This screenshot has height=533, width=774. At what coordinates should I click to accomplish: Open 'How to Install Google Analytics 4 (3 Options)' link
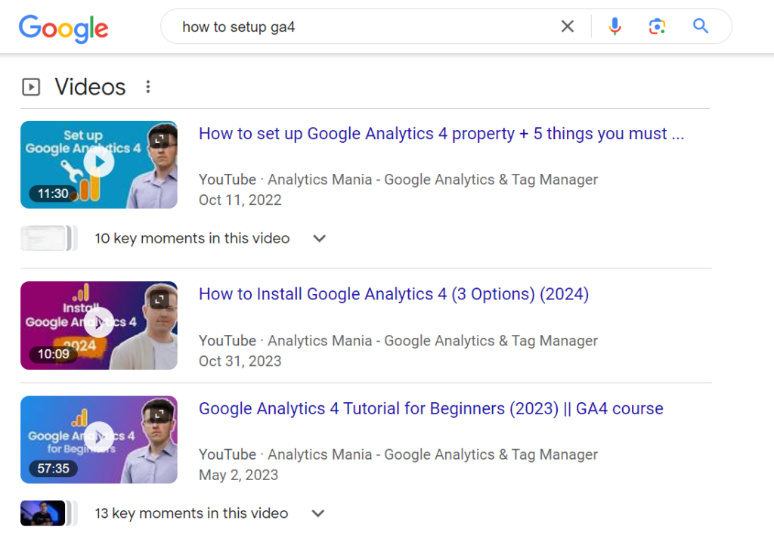(393, 294)
